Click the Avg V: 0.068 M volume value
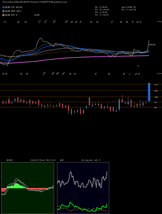This screenshot has height=214, width=162. click(128, 7)
